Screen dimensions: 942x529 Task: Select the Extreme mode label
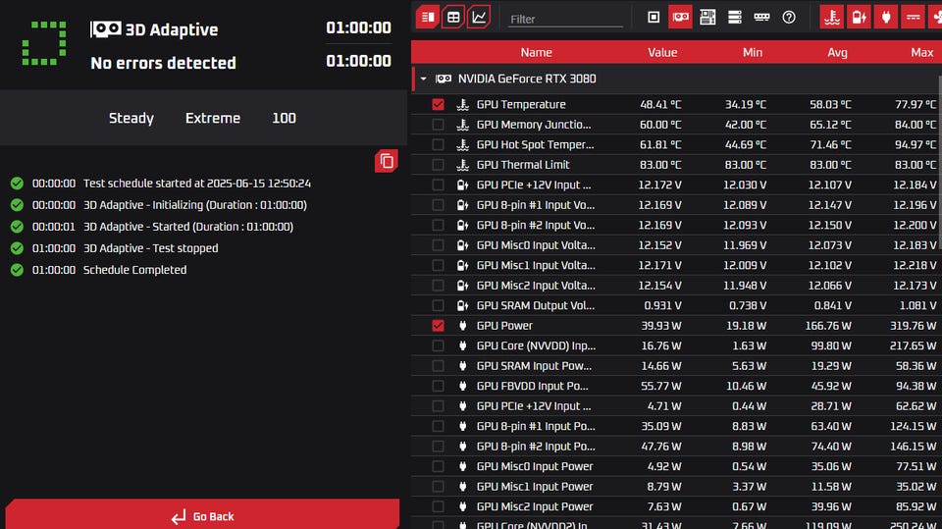pyautogui.click(x=213, y=119)
